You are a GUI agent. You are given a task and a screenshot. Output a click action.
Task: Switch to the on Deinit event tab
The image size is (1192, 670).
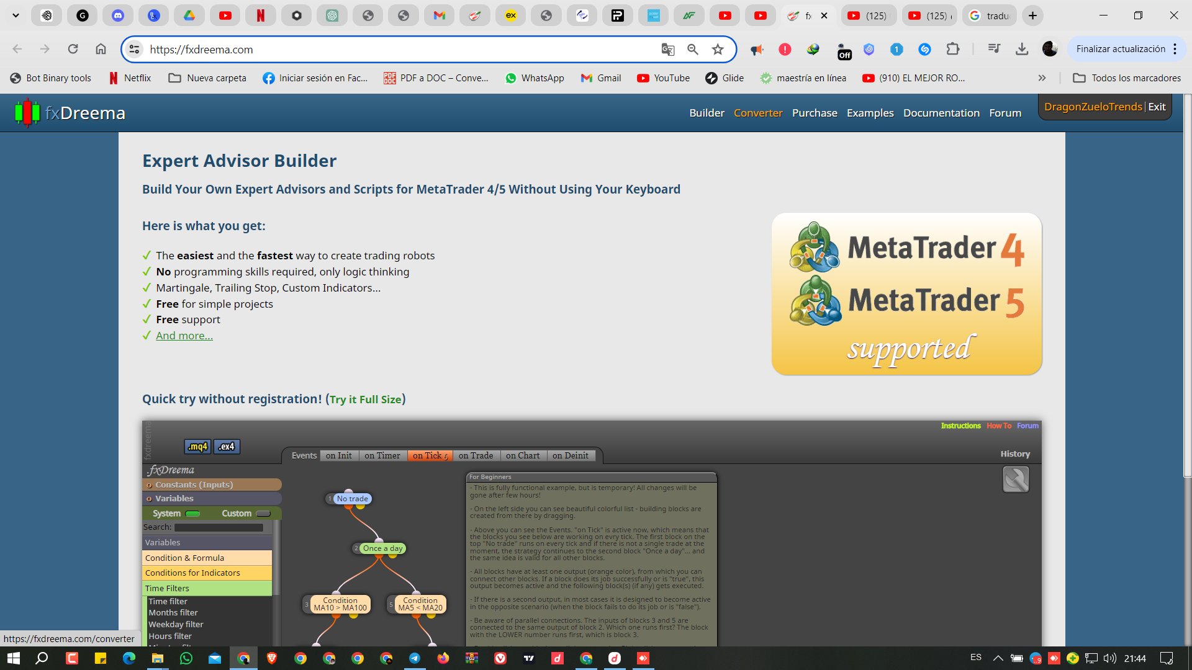[x=571, y=455]
